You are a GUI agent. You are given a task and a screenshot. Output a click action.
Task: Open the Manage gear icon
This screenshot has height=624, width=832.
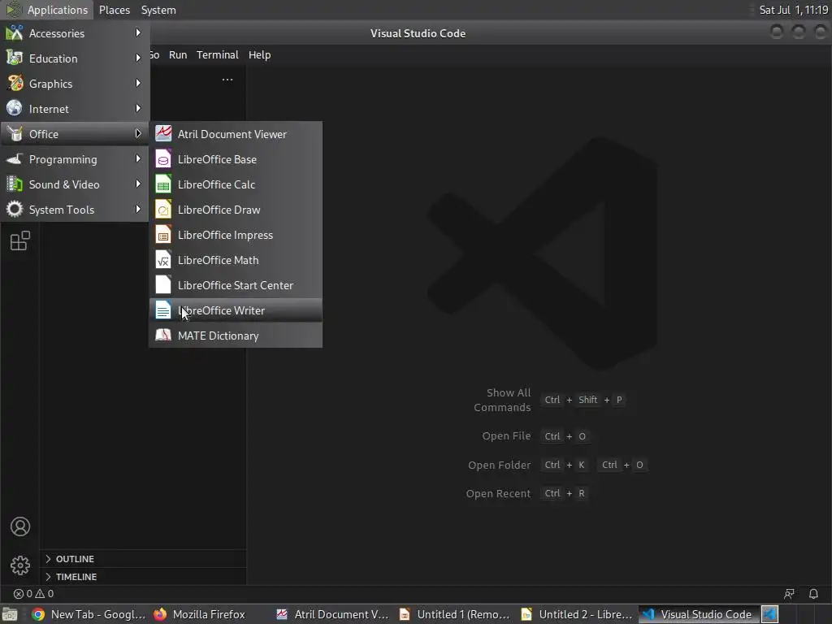(20, 565)
